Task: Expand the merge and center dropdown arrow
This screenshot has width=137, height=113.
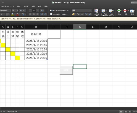Action: 68,14
